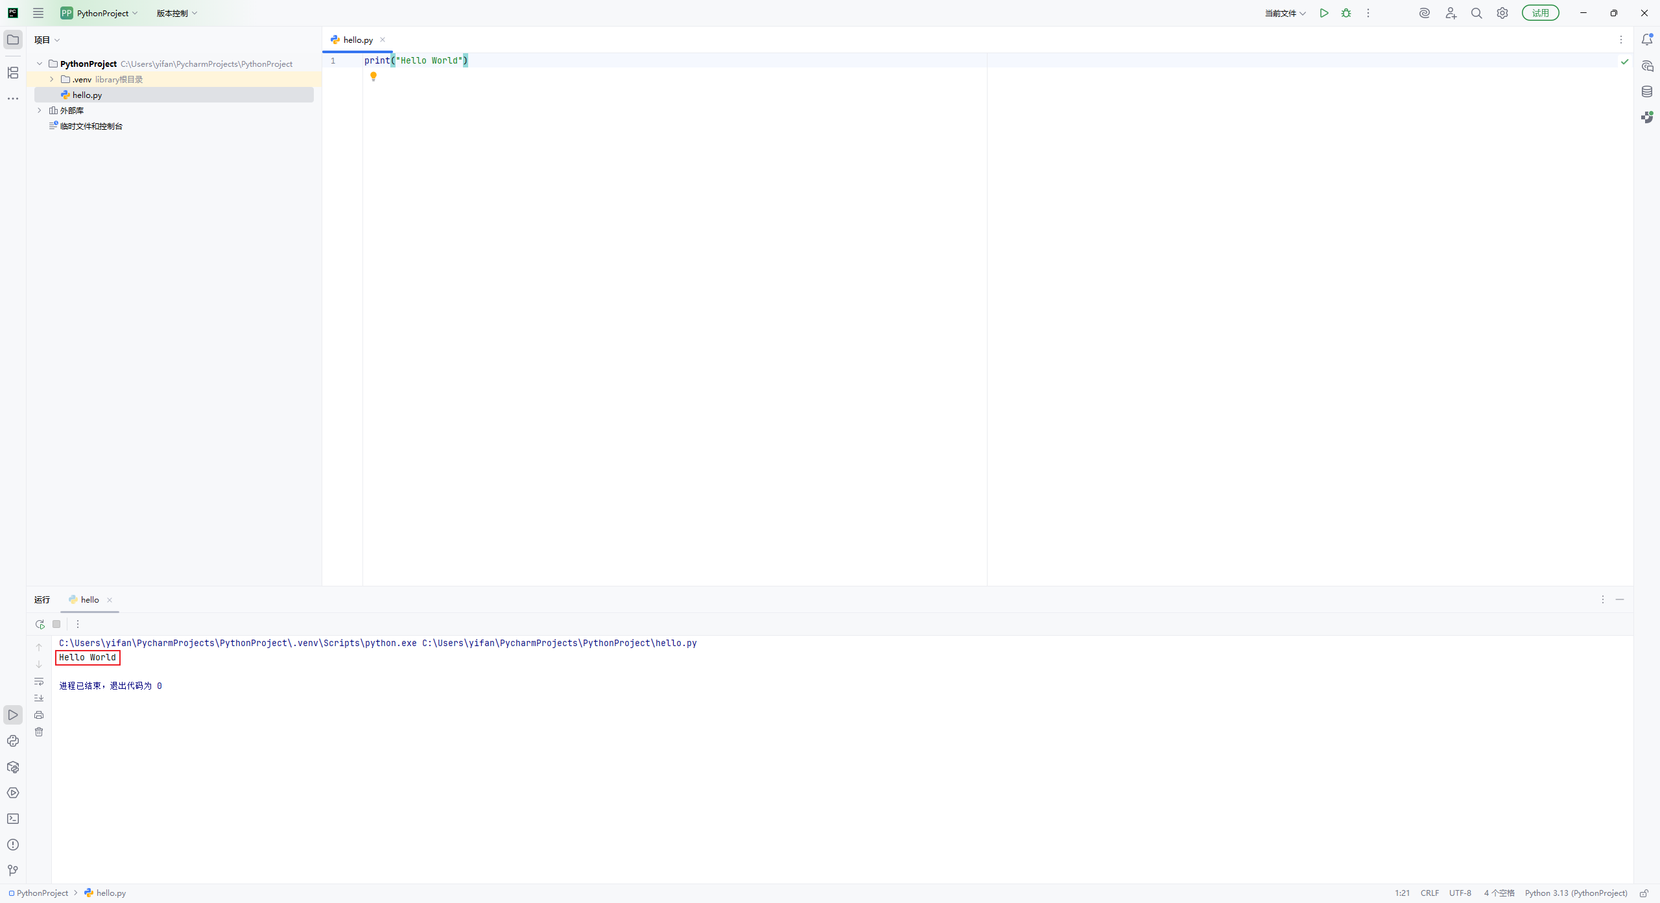Open the Database tool window on the right

click(1647, 91)
